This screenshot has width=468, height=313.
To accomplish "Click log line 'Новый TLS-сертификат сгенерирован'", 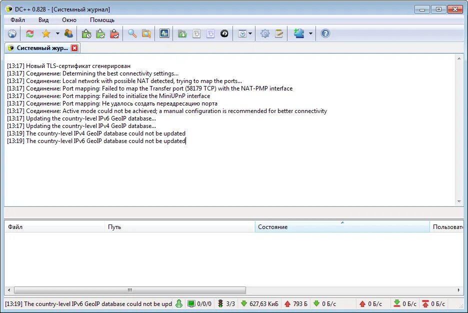I will pyautogui.click(x=68, y=66).
